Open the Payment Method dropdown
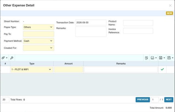The height and width of the screenshot is (112, 175). tap(39, 41)
